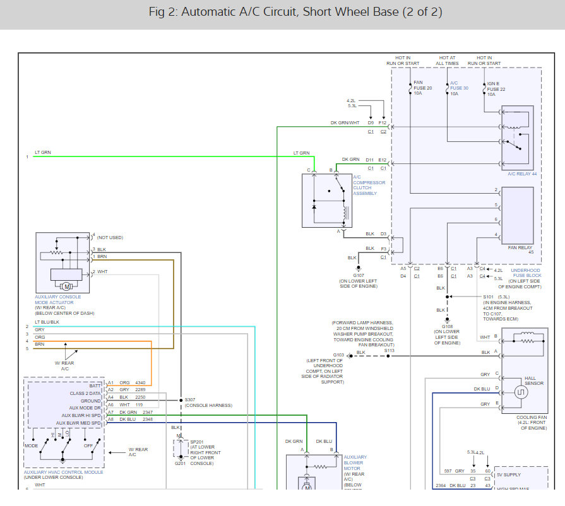Click the 'COOLING FAN' label

[x=532, y=418]
